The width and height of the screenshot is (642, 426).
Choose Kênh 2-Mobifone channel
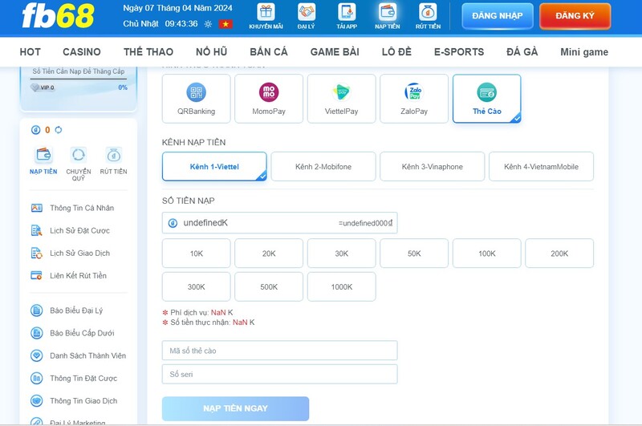[x=323, y=167]
